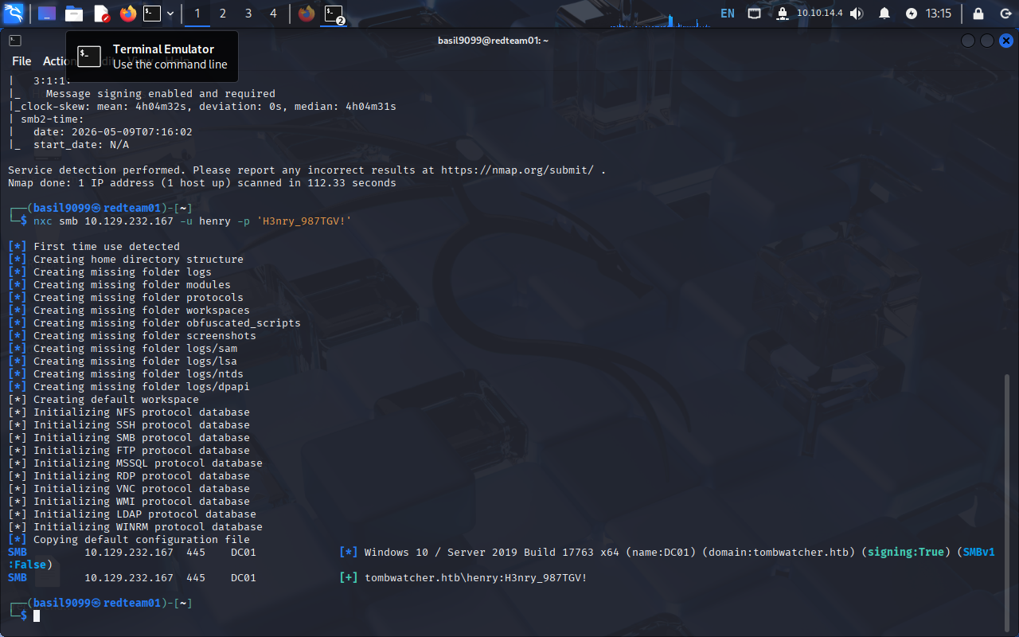1019x637 pixels.
Task: Click the terminal cursor at the bottom prompt
Action: (x=37, y=616)
